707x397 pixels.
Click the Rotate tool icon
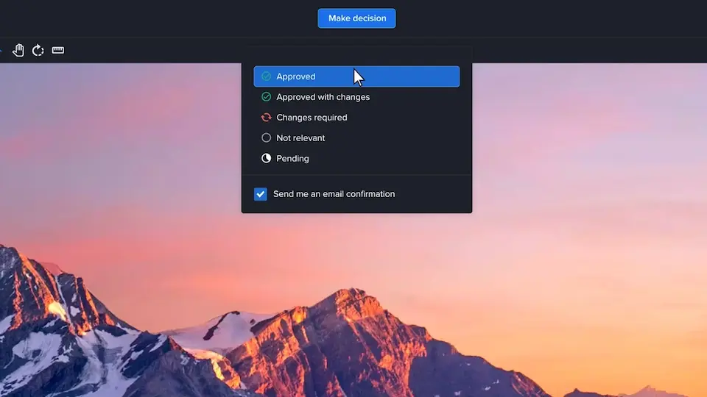(38, 50)
